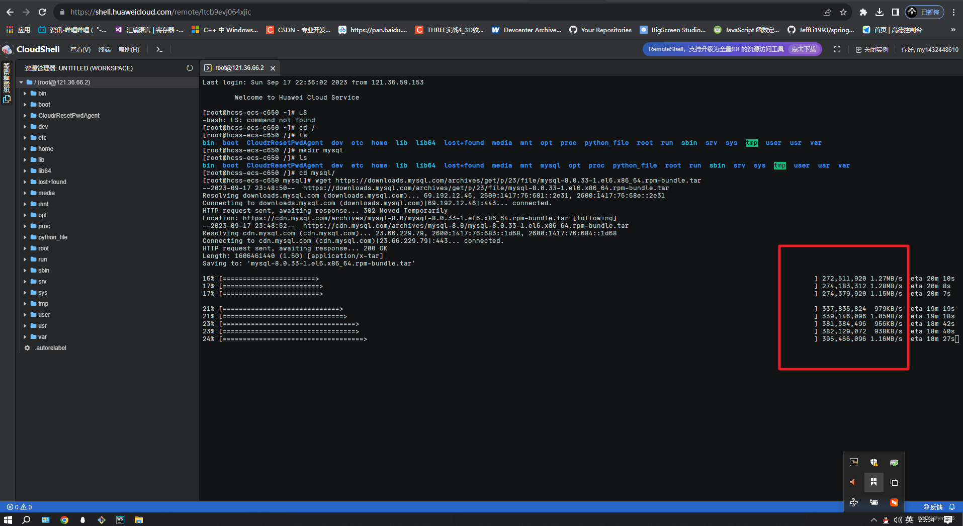963x526 pixels.
Task: Expand the CloudrResetPwdAgent folder
Action: click(x=25, y=116)
